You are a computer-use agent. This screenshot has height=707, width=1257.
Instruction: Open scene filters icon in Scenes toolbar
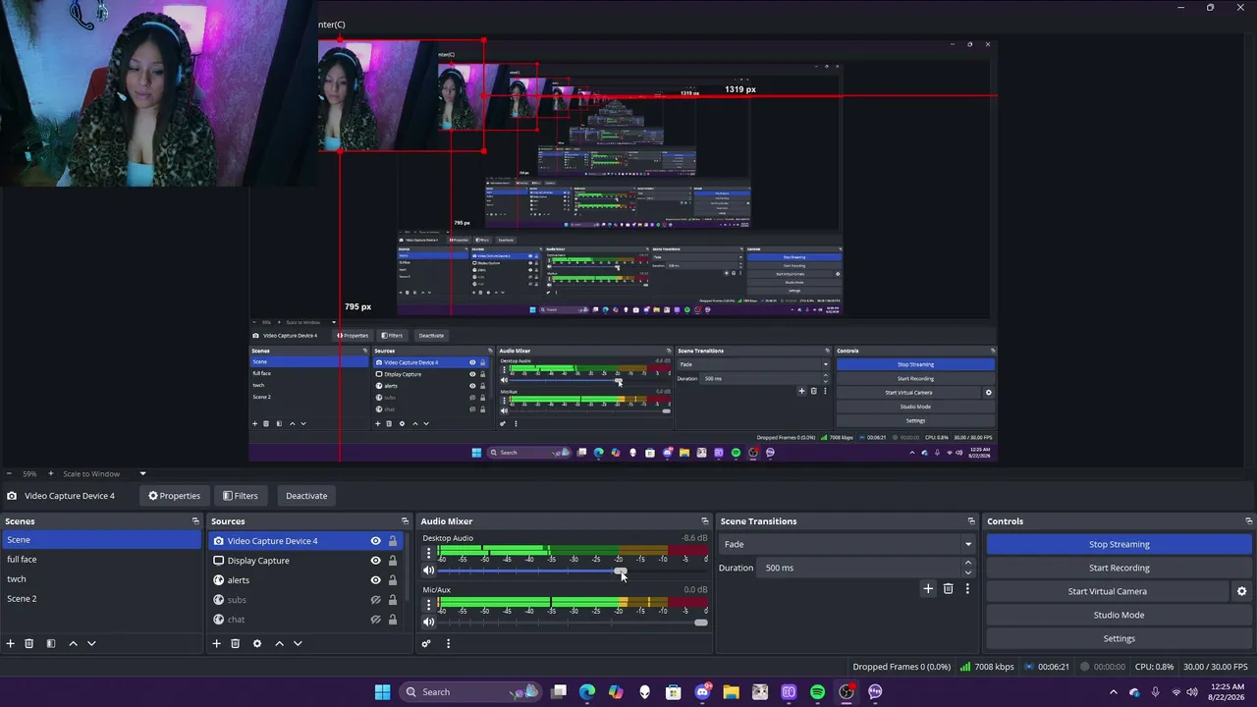pyautogui.click(x=51, y=643)
